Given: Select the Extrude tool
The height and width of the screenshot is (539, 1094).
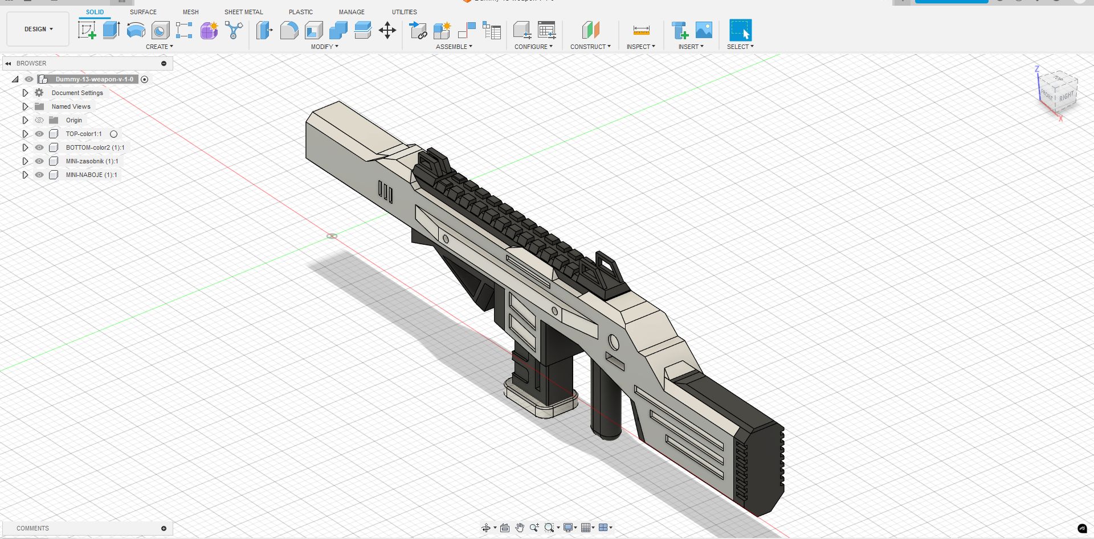Looking at the screenshot, I should click(111, 30).
